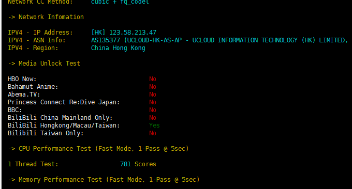Viewport: 352px width, 189px height.
Task: Click the Memory Performance Test header
Action: tap(104, 180)
